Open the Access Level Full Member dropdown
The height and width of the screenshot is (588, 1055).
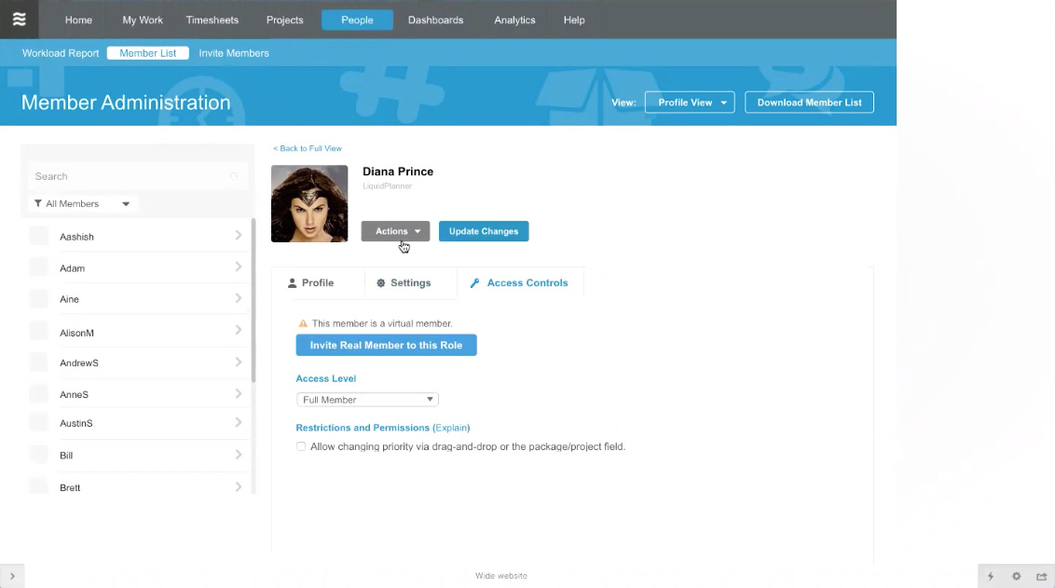coord(367,400)
